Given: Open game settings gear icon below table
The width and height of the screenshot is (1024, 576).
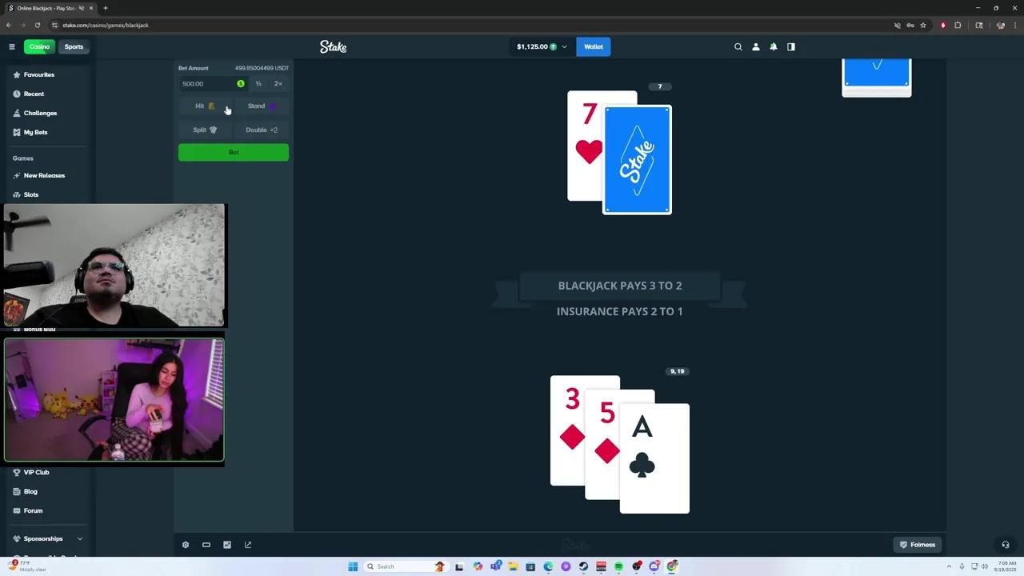Looking at the screenshot, I should 186,545.
